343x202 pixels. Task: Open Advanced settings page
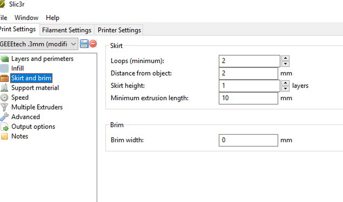point(25,117)
